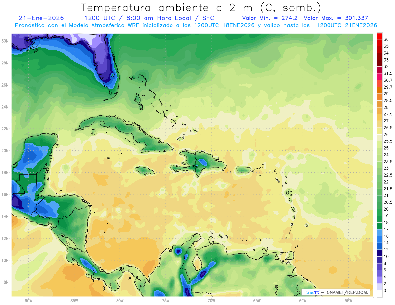Click the '65W' longitude axis label
The height and width of the screenshot is (305, 395).
point(257,301)
